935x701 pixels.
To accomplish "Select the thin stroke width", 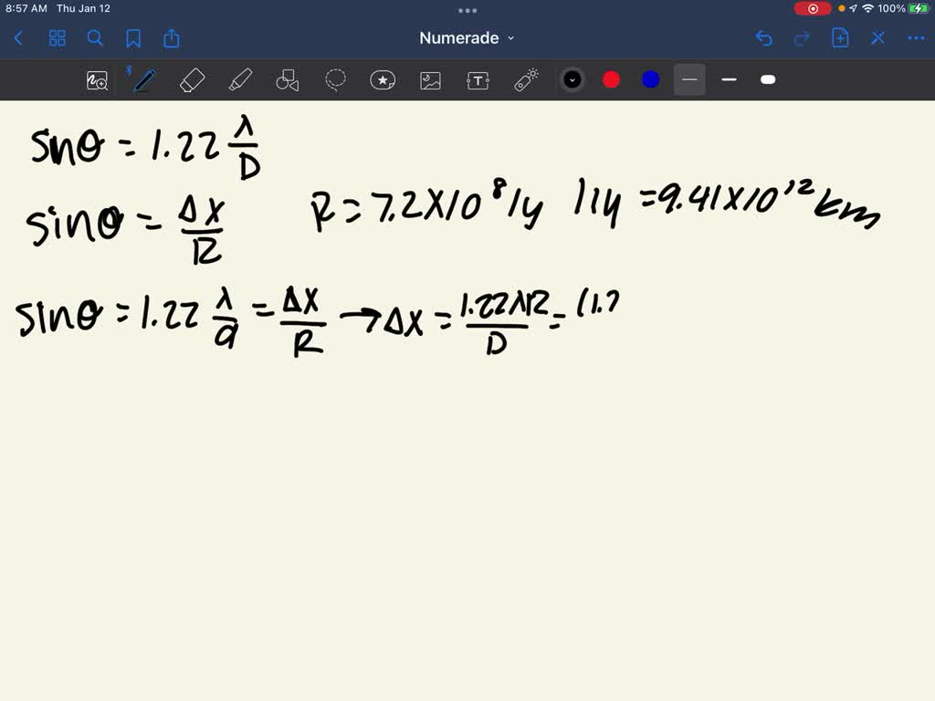I will coord(689,80).
